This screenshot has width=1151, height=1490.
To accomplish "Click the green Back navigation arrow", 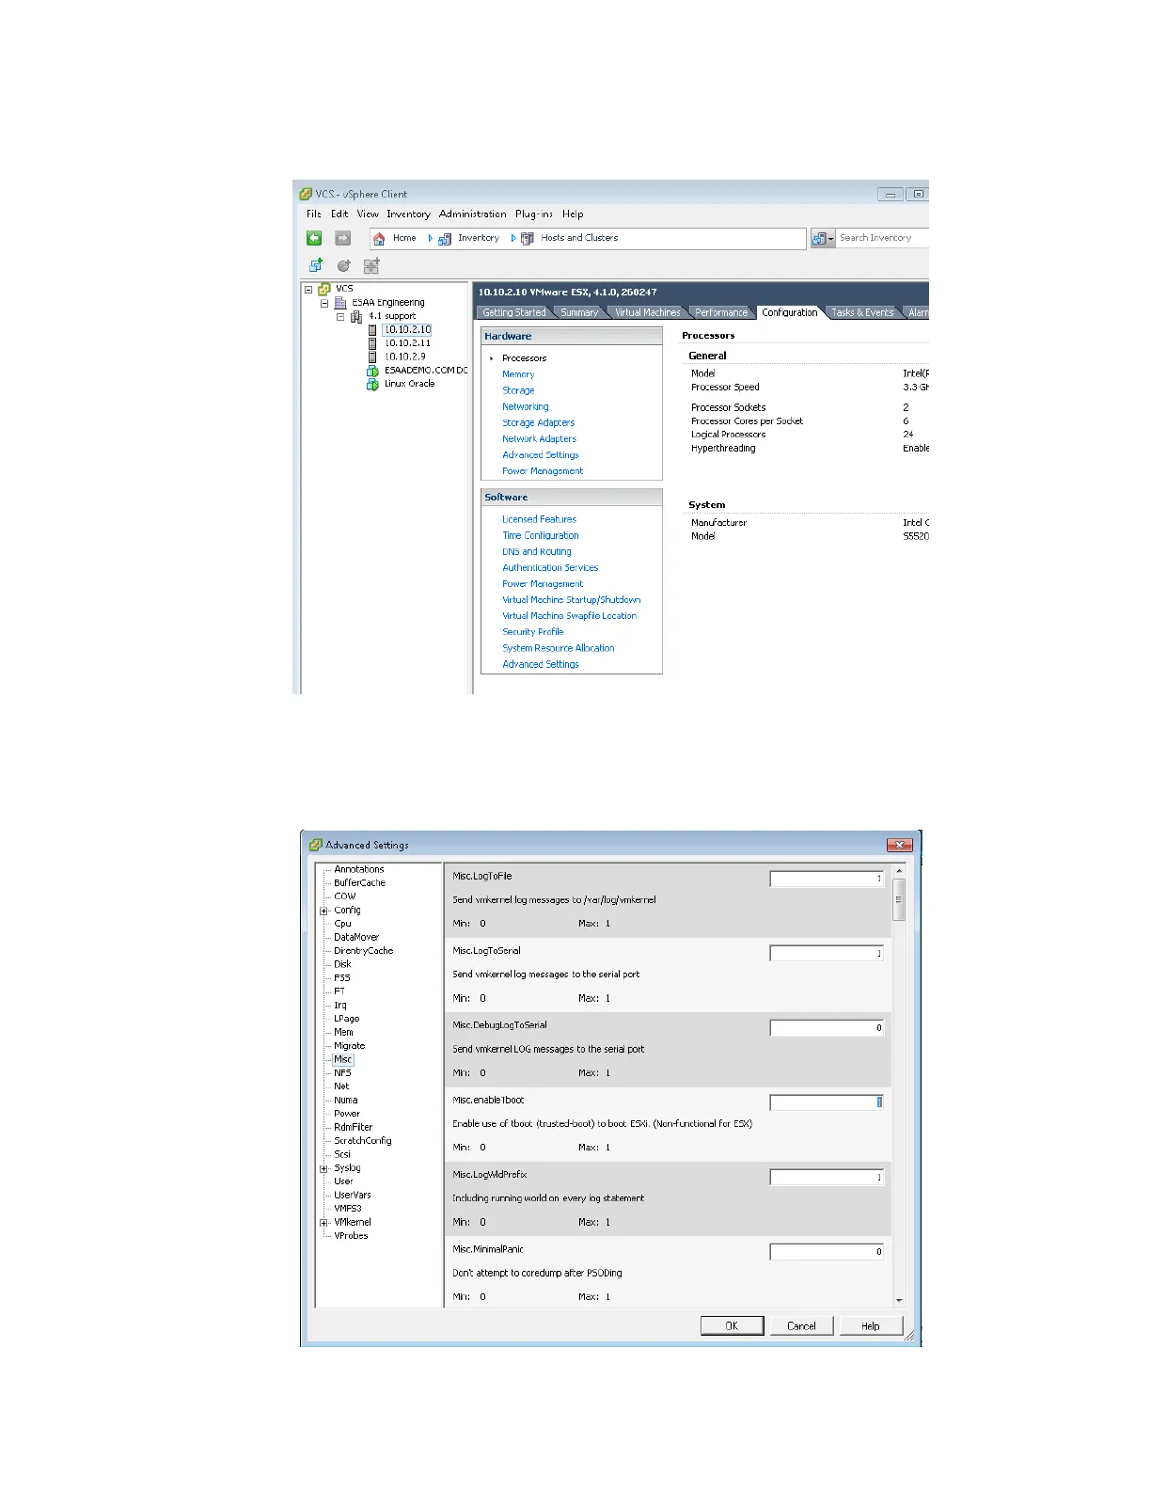I will pyautogui.click(x=314, y=238).
